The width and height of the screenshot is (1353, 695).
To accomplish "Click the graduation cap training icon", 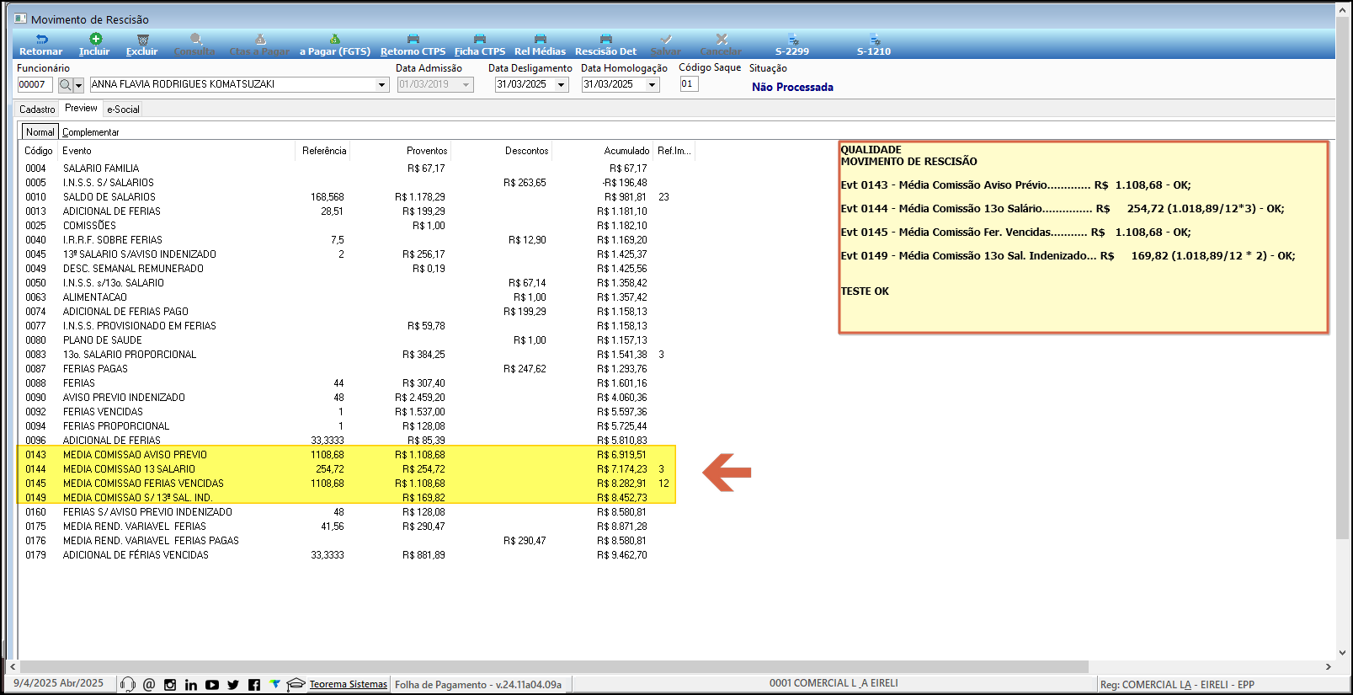I will [x=296, y=684].
